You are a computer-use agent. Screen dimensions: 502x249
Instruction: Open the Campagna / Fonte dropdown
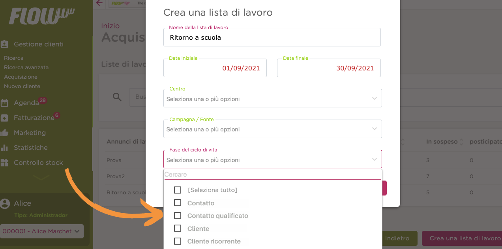point(273,129)
